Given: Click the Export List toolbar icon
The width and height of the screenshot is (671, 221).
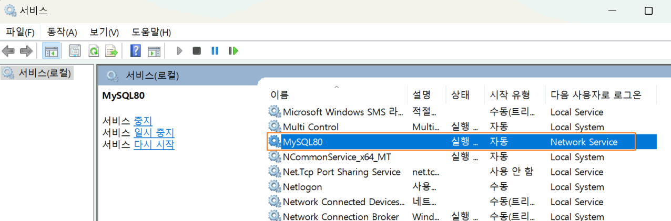Looking at the screenshot, I should point(111,51).
